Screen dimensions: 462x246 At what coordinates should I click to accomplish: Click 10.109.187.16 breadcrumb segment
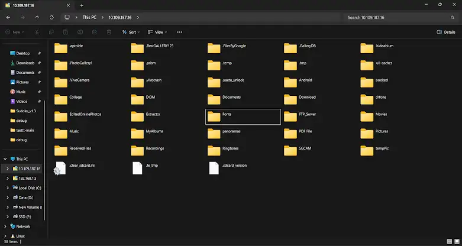tap(120, 17)
